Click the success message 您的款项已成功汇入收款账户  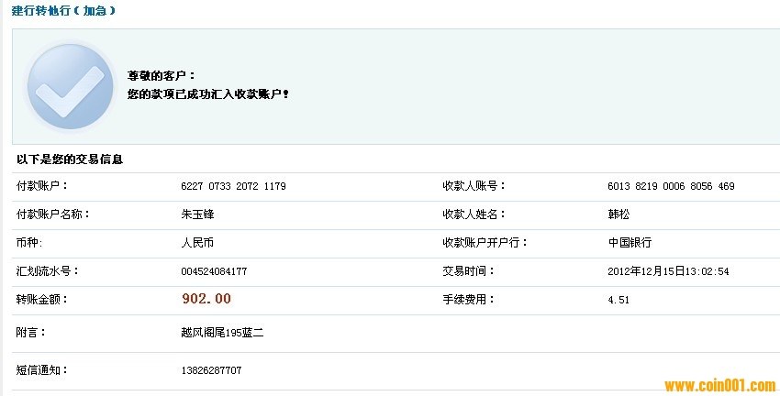coord(207,94)
